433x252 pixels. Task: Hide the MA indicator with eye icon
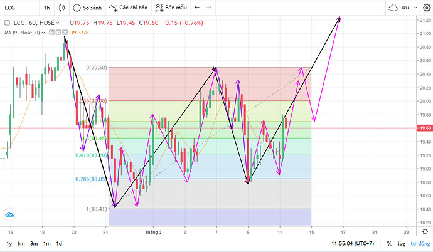point(51,33)
